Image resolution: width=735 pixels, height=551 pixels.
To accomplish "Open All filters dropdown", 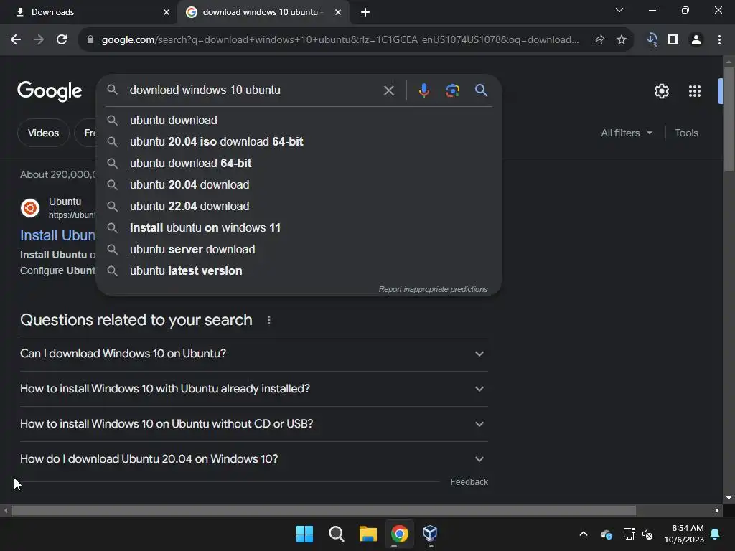I will click(x=627, y=133).
